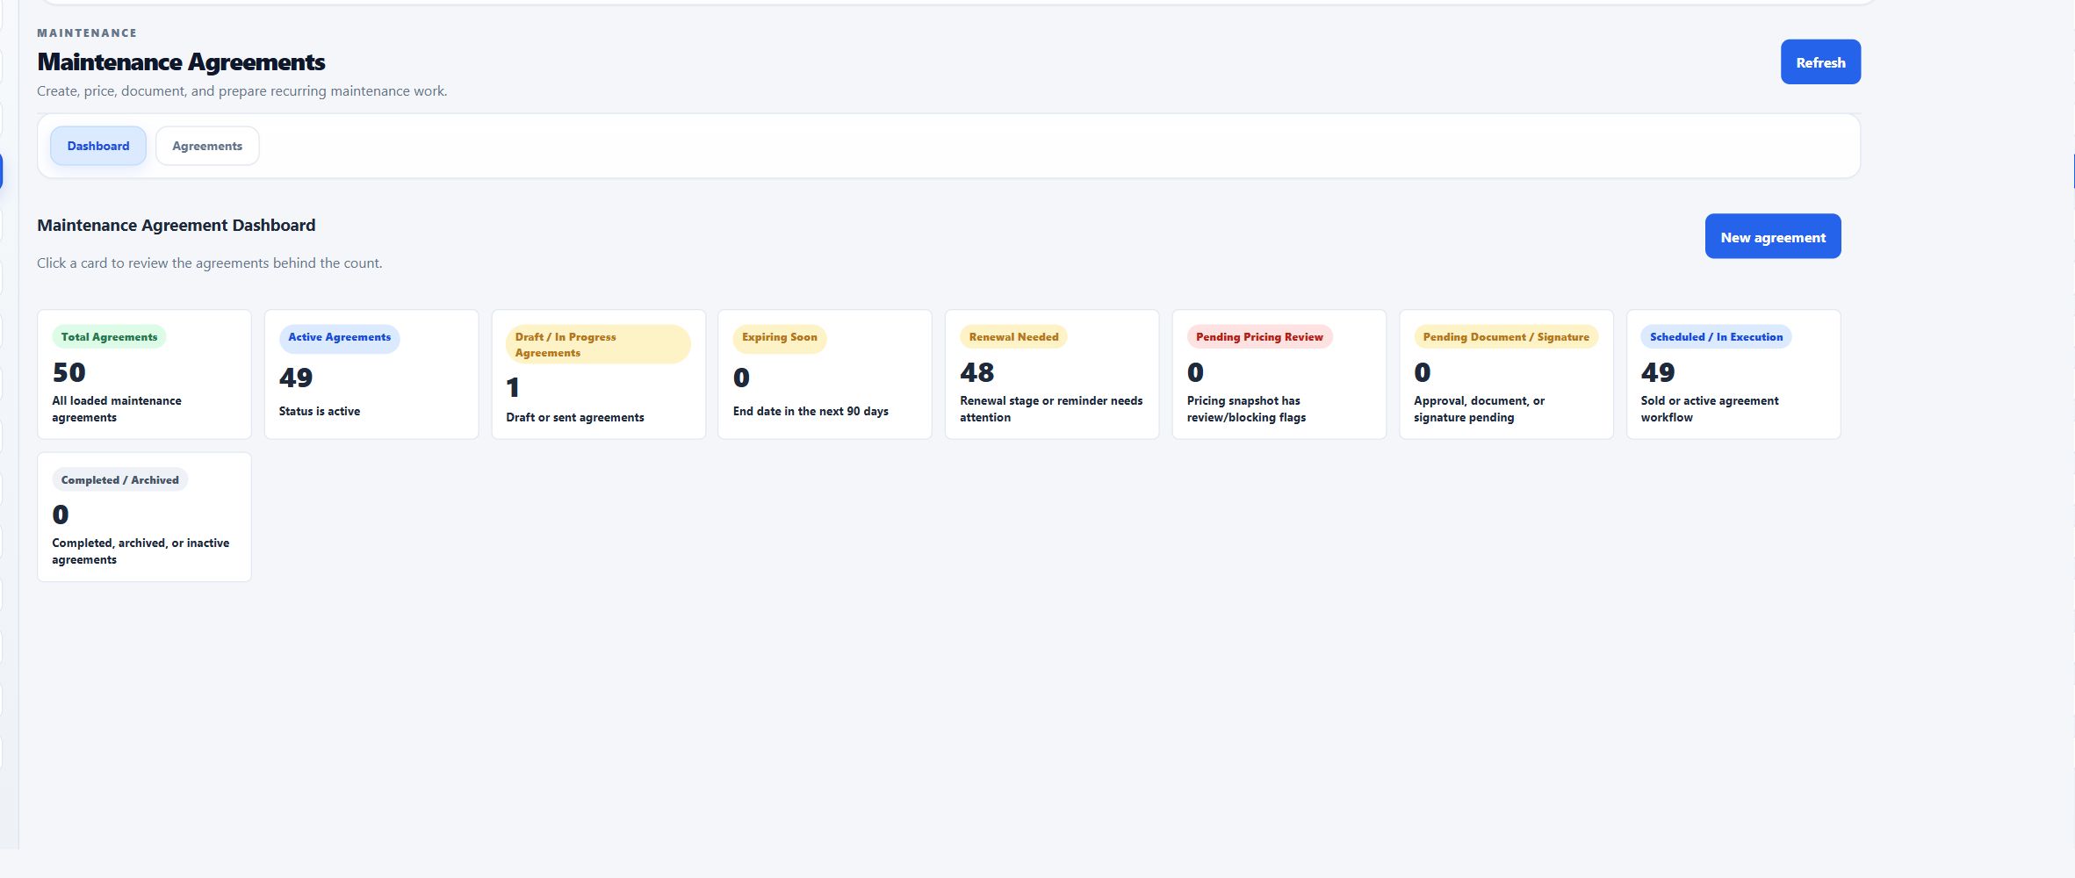View the Scheduled / In Execution card
Viewport: 2075px width, 878px height.
(x=1733, y=374)
